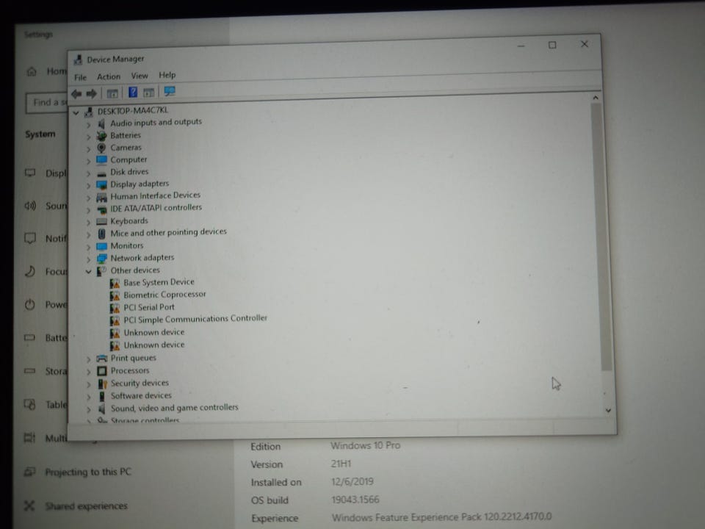Screen dimensions: 705x529
Task: Click the Home icon in Settings window
Action: (32, 71)
